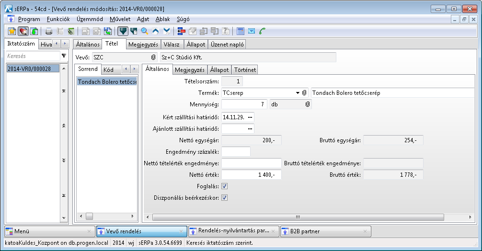The image size is (482, 251).
Task: Toggle the Foglalás checkbox
Action: point(224,186)
